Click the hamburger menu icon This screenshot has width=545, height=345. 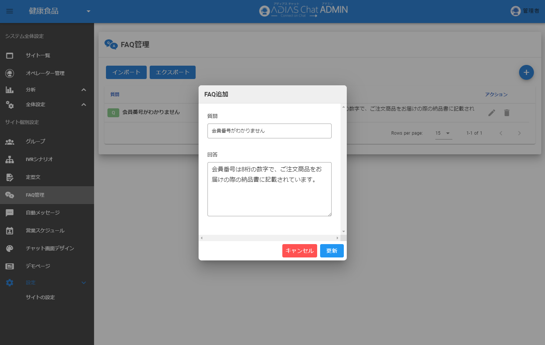pyautogui.click(x=10, y=11)
